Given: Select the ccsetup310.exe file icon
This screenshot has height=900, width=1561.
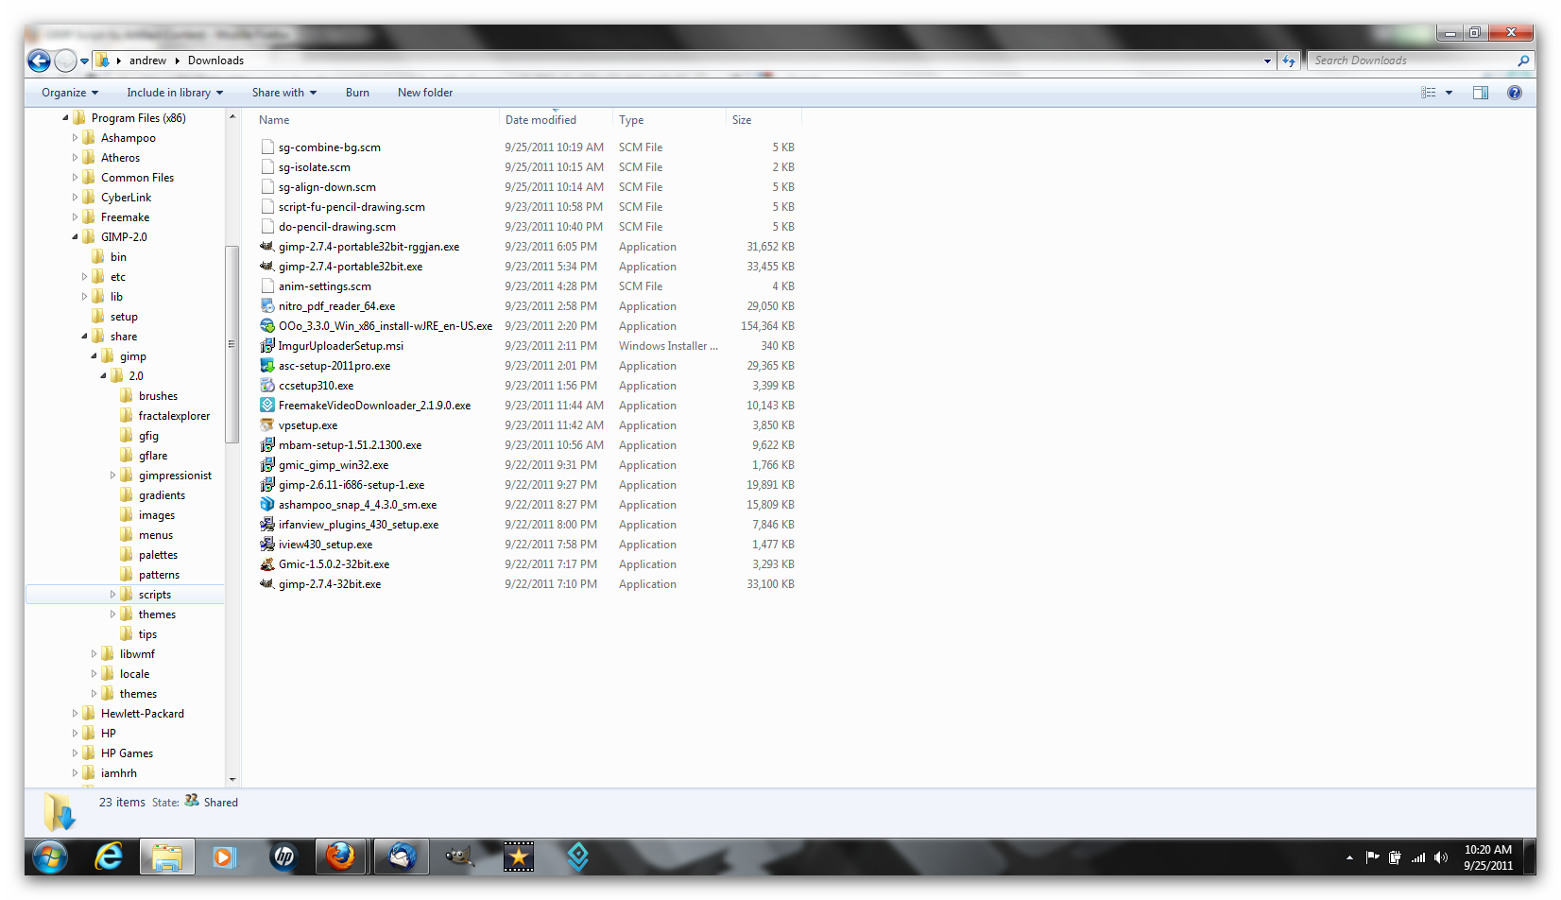Looking at the screenshot, I should 267,386.
